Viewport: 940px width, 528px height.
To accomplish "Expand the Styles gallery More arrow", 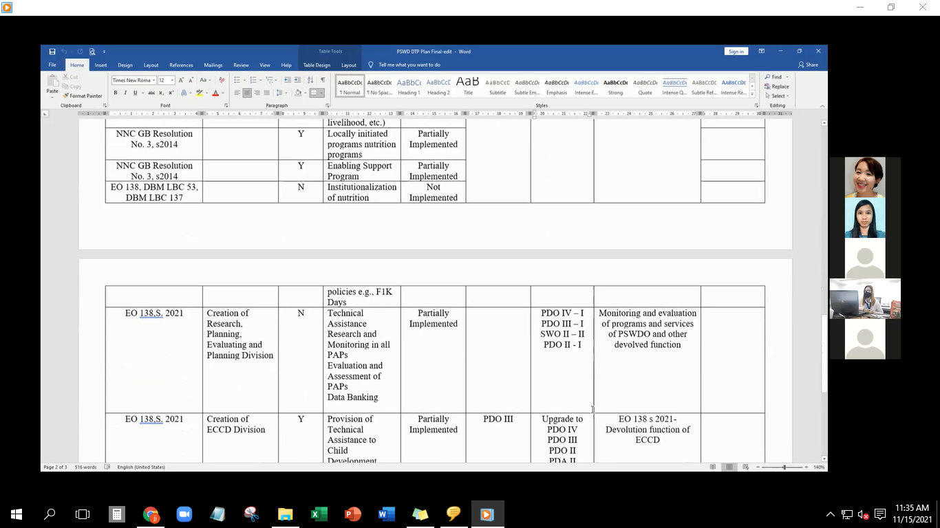I will pos(752,94).
